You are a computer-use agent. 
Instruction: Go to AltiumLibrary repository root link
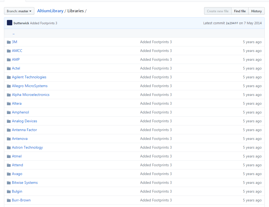click(50, 11)
